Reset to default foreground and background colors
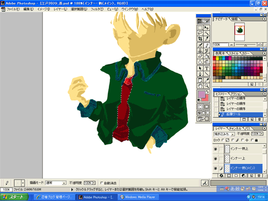 tap(199, 100)
